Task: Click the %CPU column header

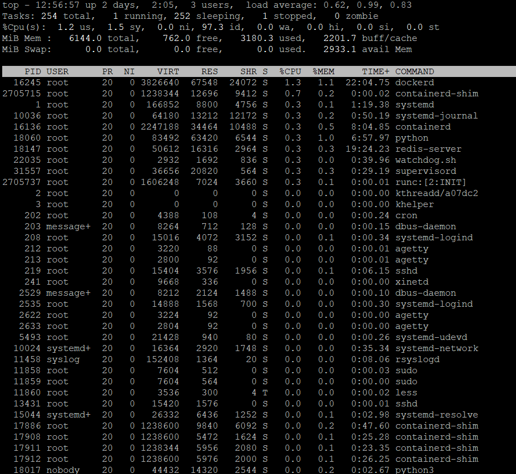Action: [x=290, y=71]
